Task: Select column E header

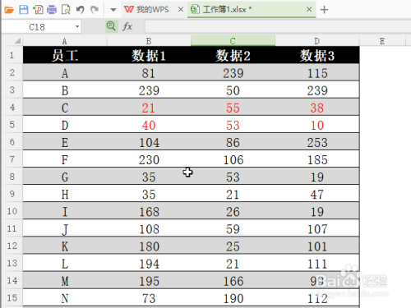Action: (x=382, y=41)
